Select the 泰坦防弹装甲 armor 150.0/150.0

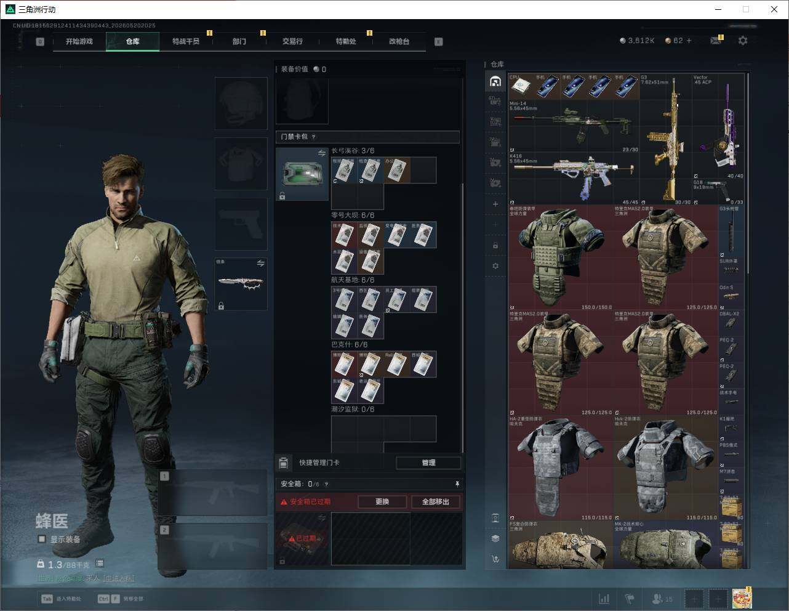tap(561, 258)
